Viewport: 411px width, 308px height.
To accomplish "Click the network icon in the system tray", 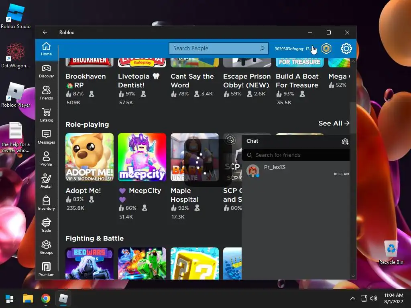I will pyautogui.click(x=364, y=298).
